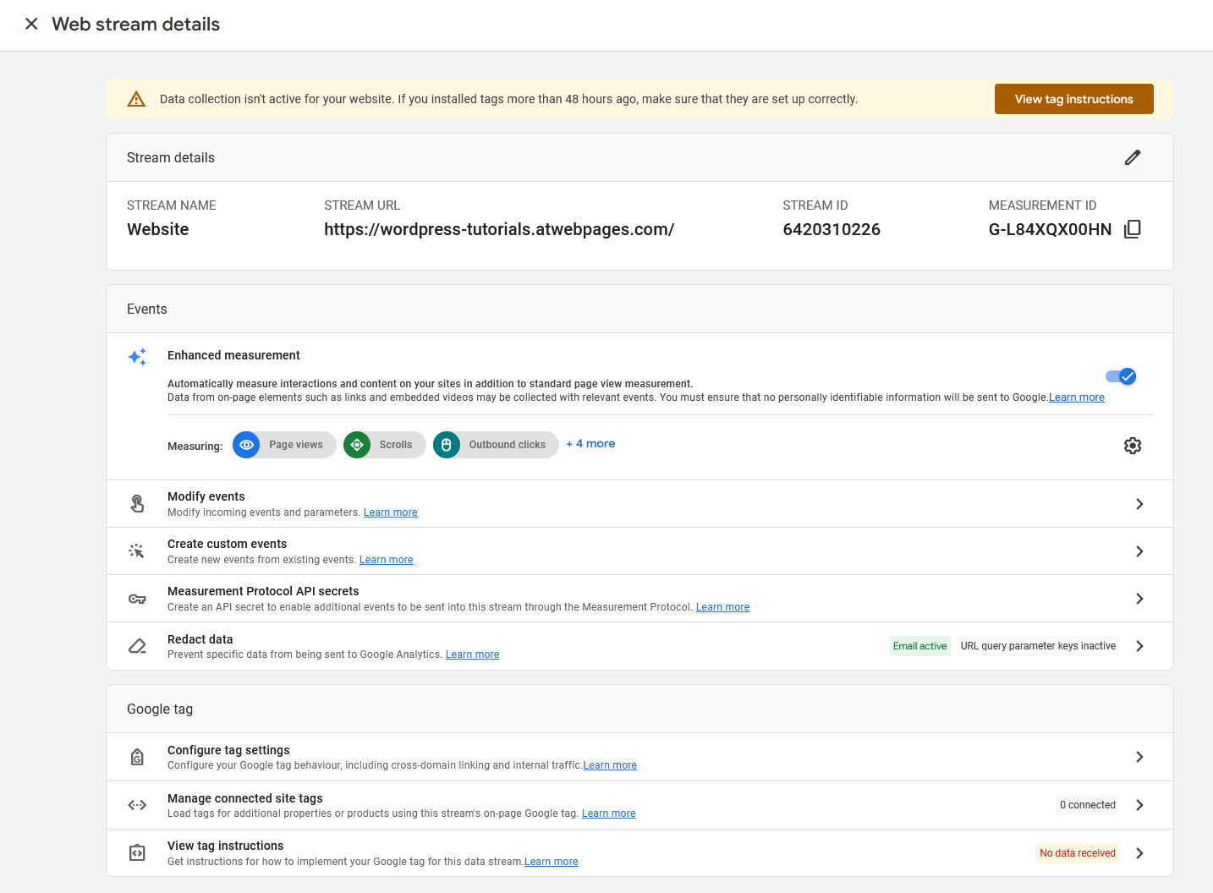The height and width of the screenshot is (893, 1213).
Task: Click the View tag instructions button
Action: click(1073, 99)
